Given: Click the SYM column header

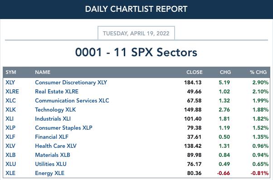Looking at the screenshot, I should pos(11,72).
